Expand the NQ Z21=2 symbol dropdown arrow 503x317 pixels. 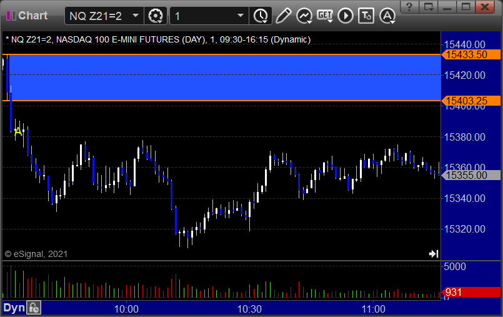(136, 16)
